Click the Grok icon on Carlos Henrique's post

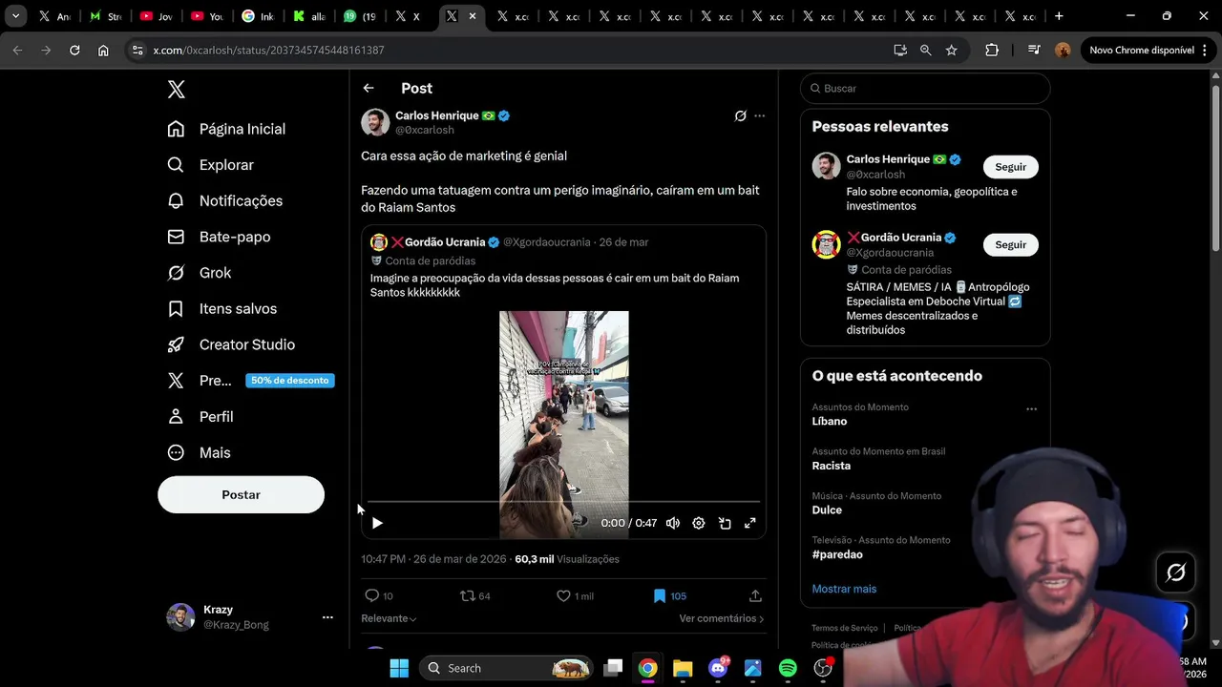point(740,115)
